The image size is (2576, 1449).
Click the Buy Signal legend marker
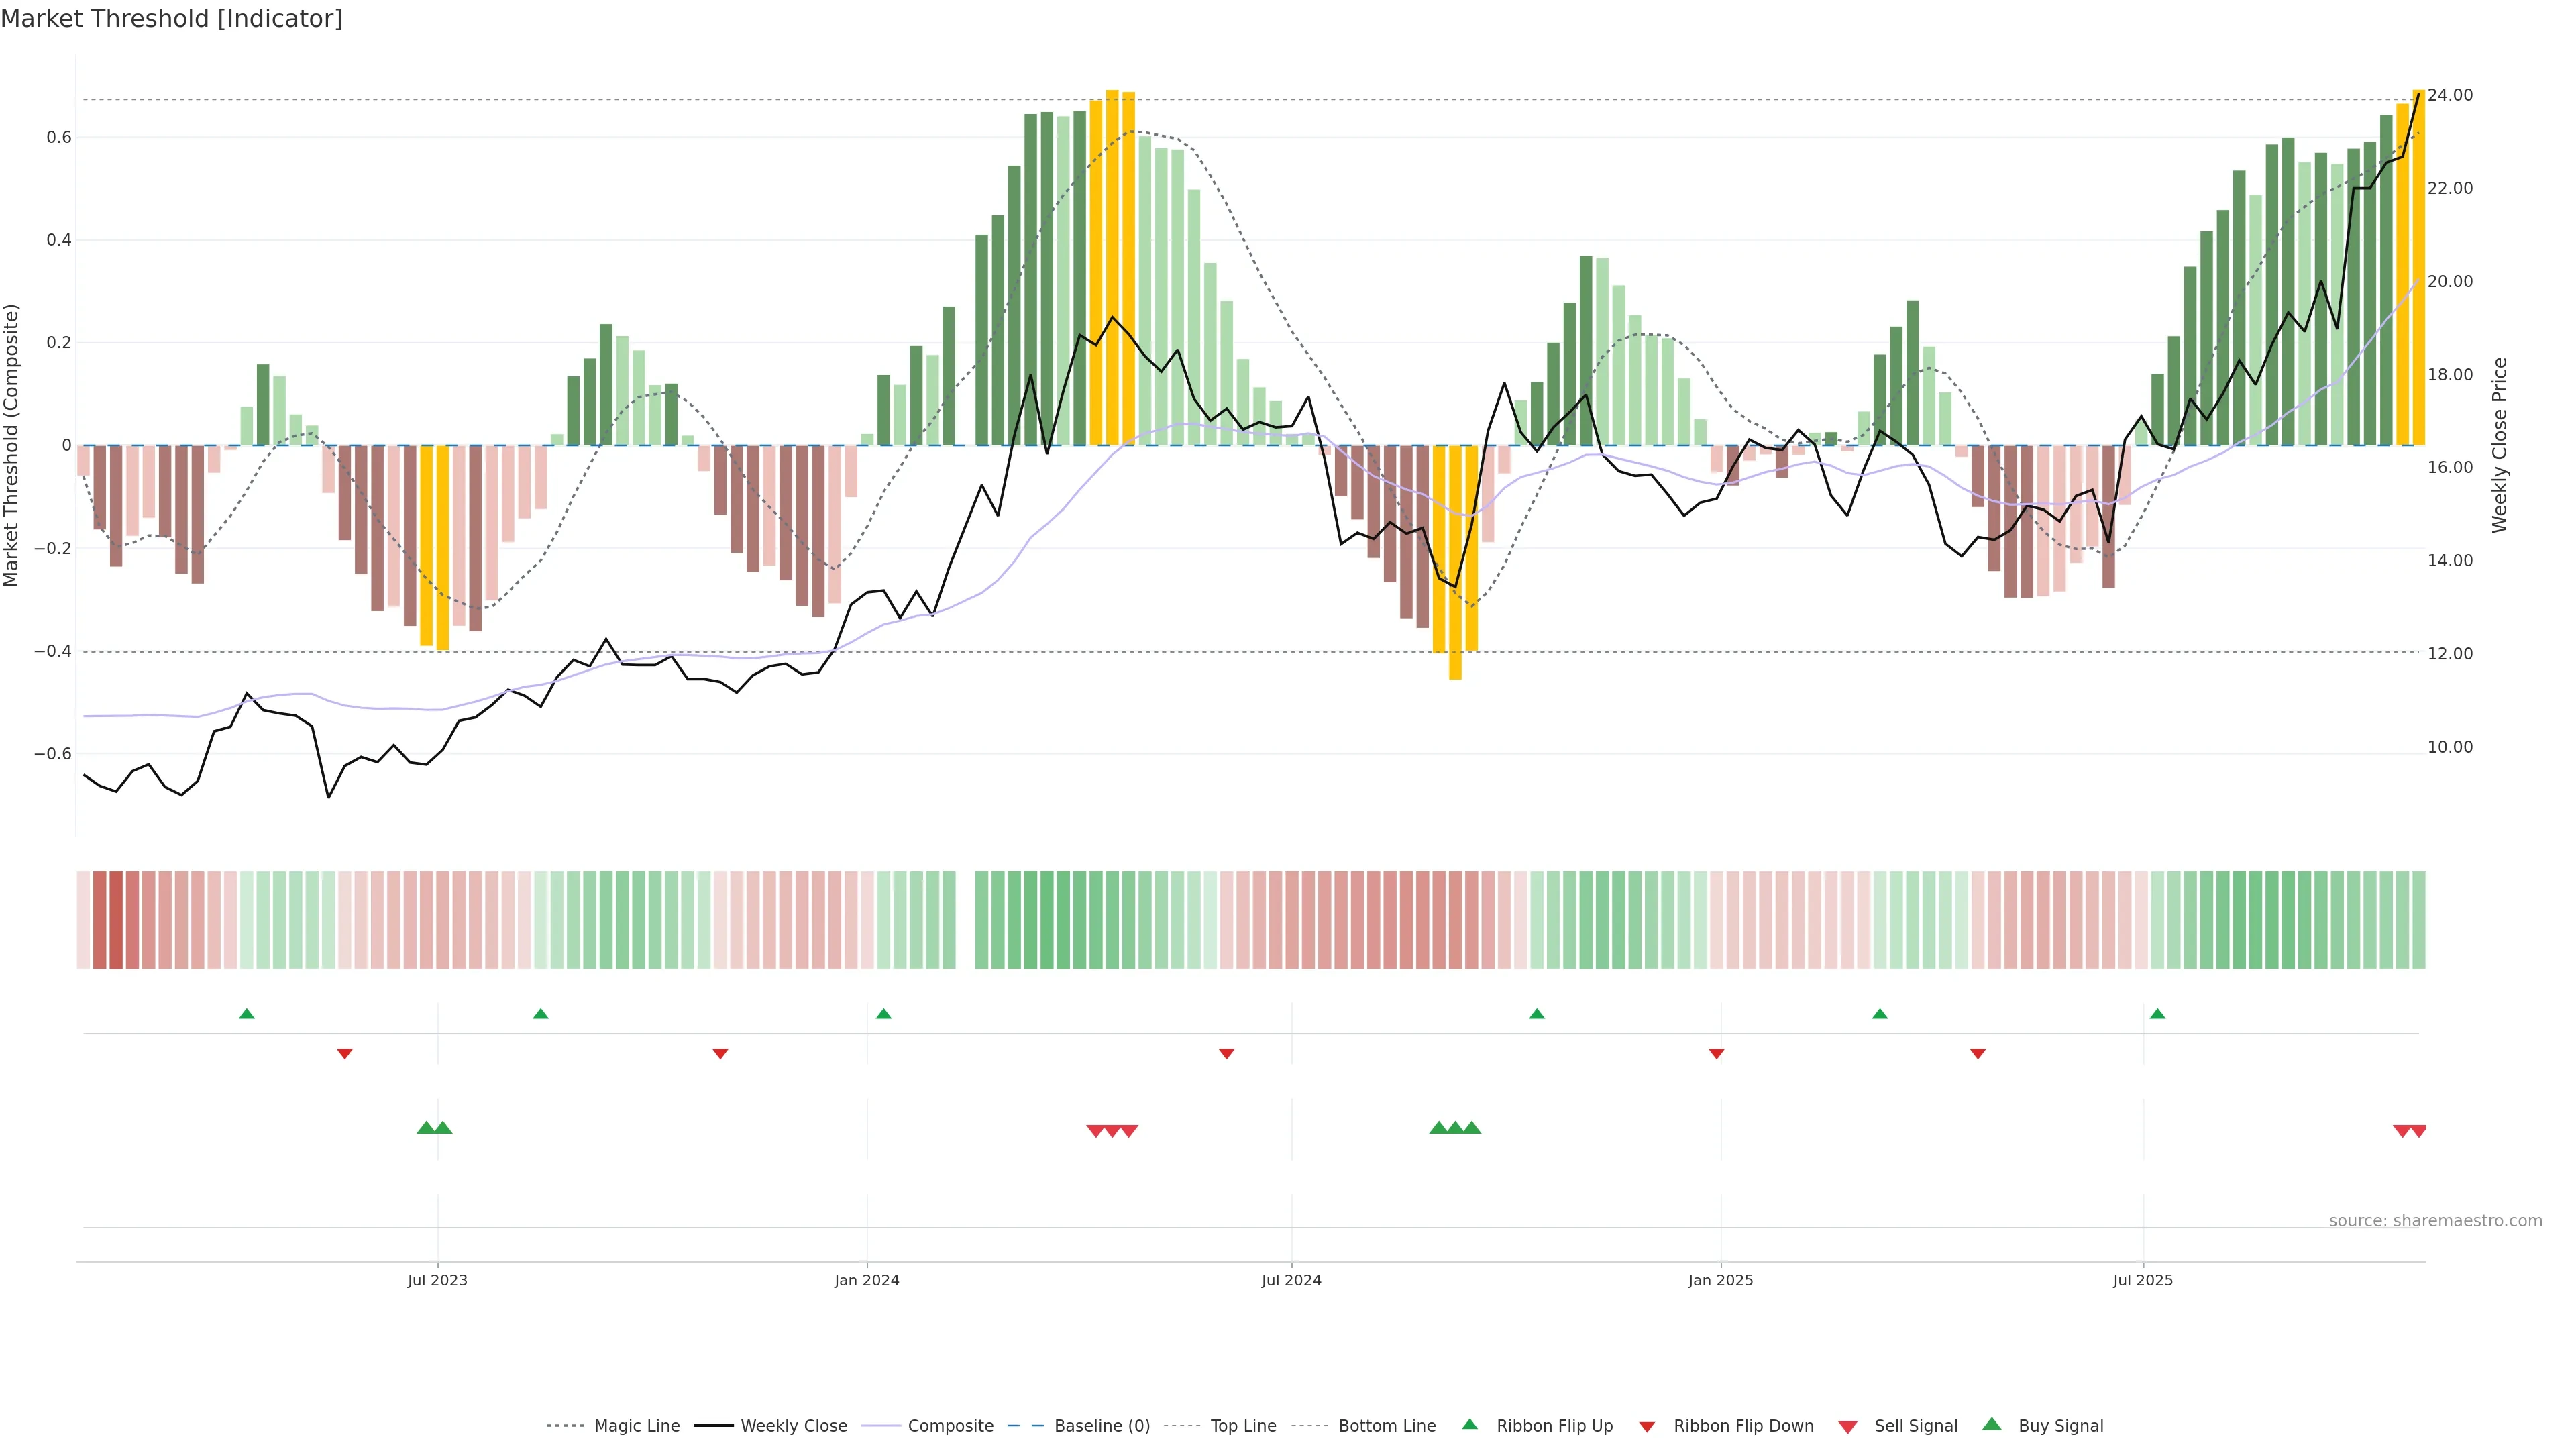pyautogui.click(x=1992, y=1424)
